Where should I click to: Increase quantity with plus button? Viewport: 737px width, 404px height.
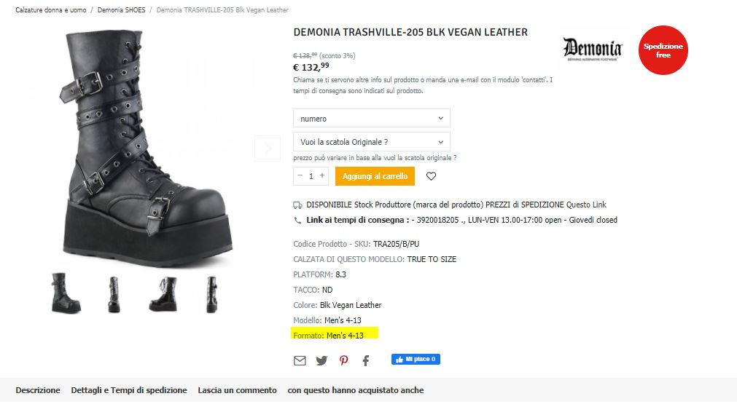(x=322, y=176)
